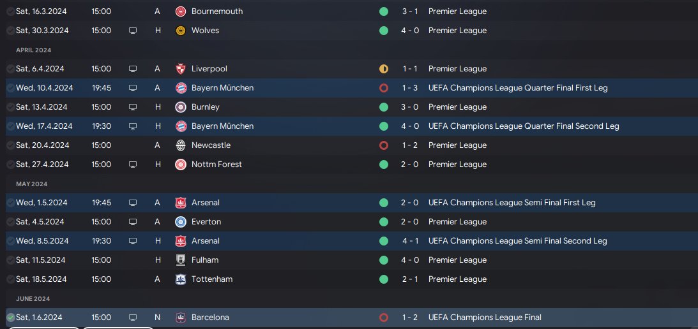Click yellow draw indicator on Liverpool row
This screenshot has width=698, height=329.
(383, 69)
